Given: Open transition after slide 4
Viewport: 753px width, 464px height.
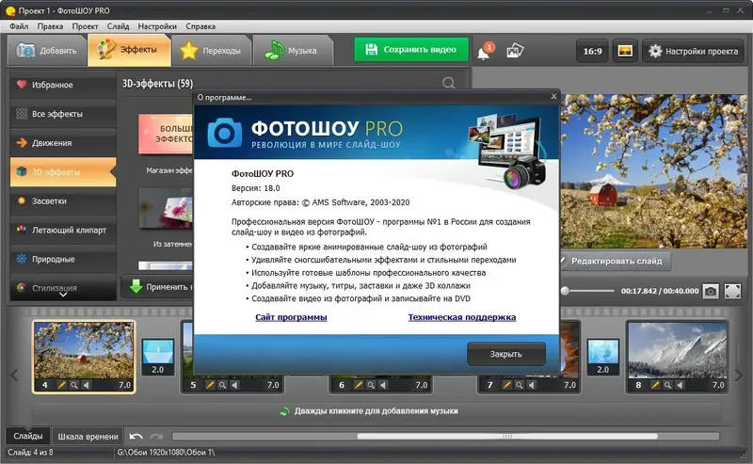Looking at the screenshot, I should 157,357.
